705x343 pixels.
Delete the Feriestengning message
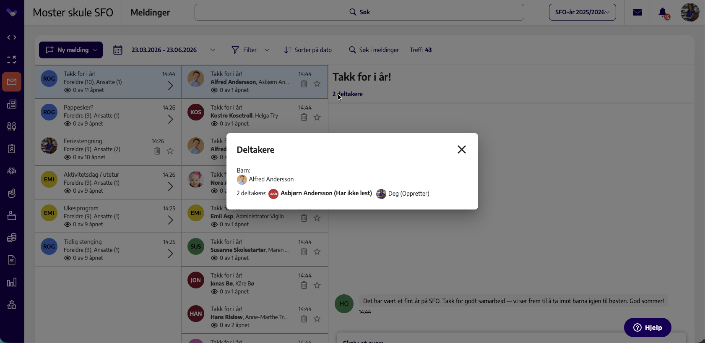(x=157, y=151)
